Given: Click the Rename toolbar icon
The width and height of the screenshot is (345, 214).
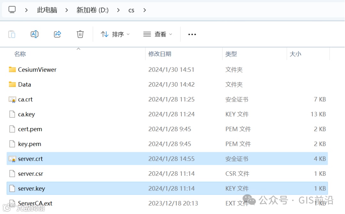Looking at the screenshot, I should [34, 34].
